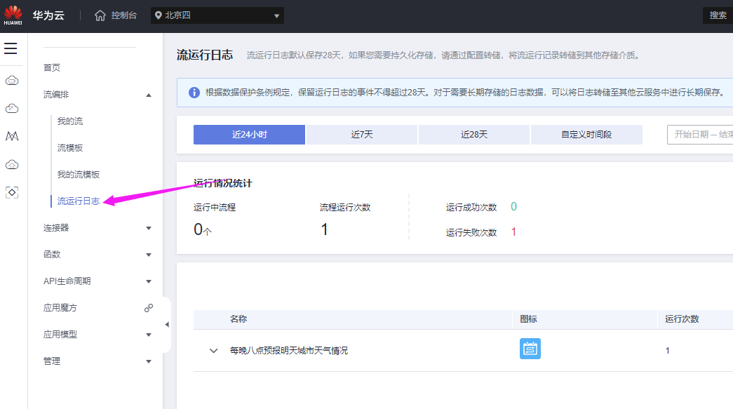Select the 近24小时 time tab
The height and width of the screenshot is (409, 733).
(249, 135)
